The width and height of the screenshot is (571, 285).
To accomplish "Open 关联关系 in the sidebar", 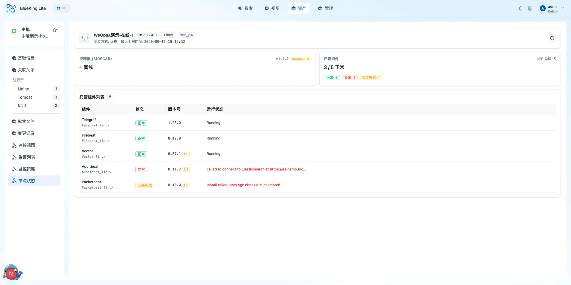I will [x=34, y=70].
